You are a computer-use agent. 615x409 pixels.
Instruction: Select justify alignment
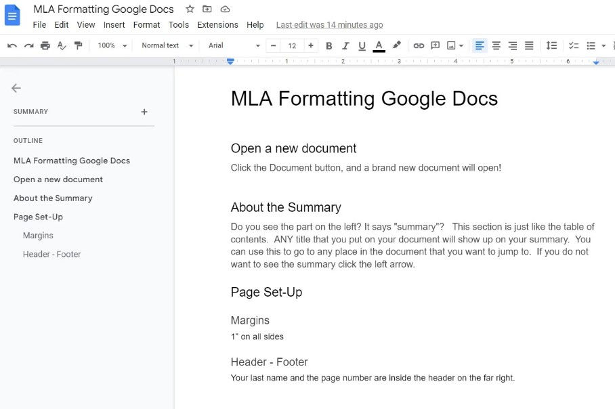(x=529, y=45)
